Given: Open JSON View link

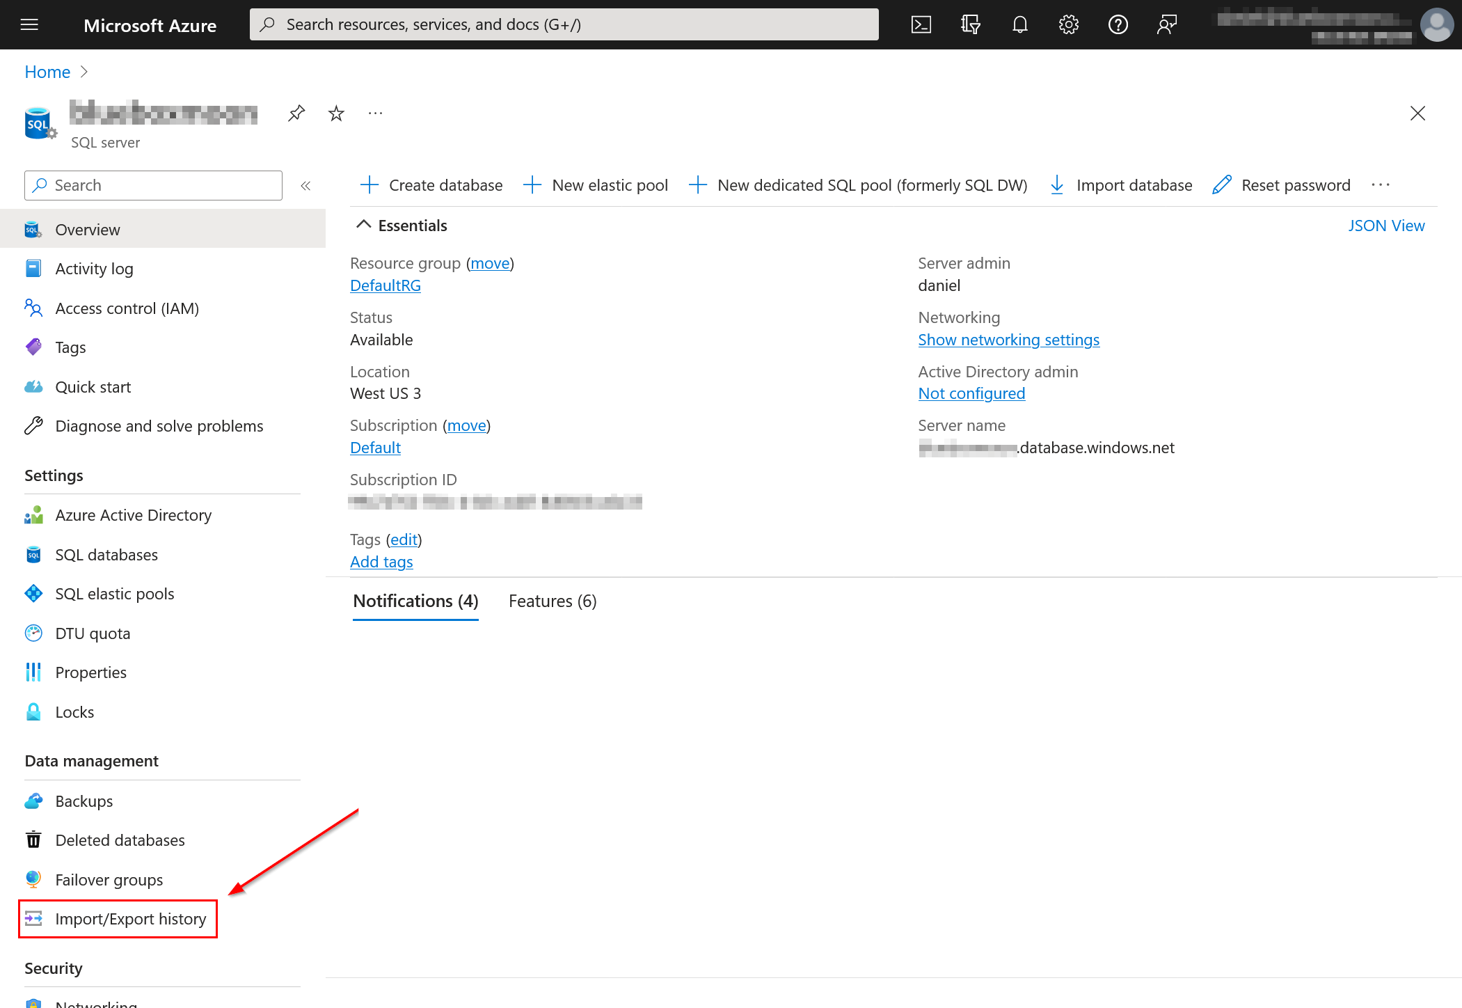Looking at the screenshot, I should tap(1385, 226).
